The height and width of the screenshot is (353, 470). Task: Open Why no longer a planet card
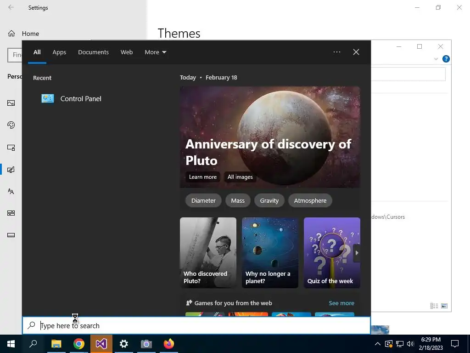270,253
